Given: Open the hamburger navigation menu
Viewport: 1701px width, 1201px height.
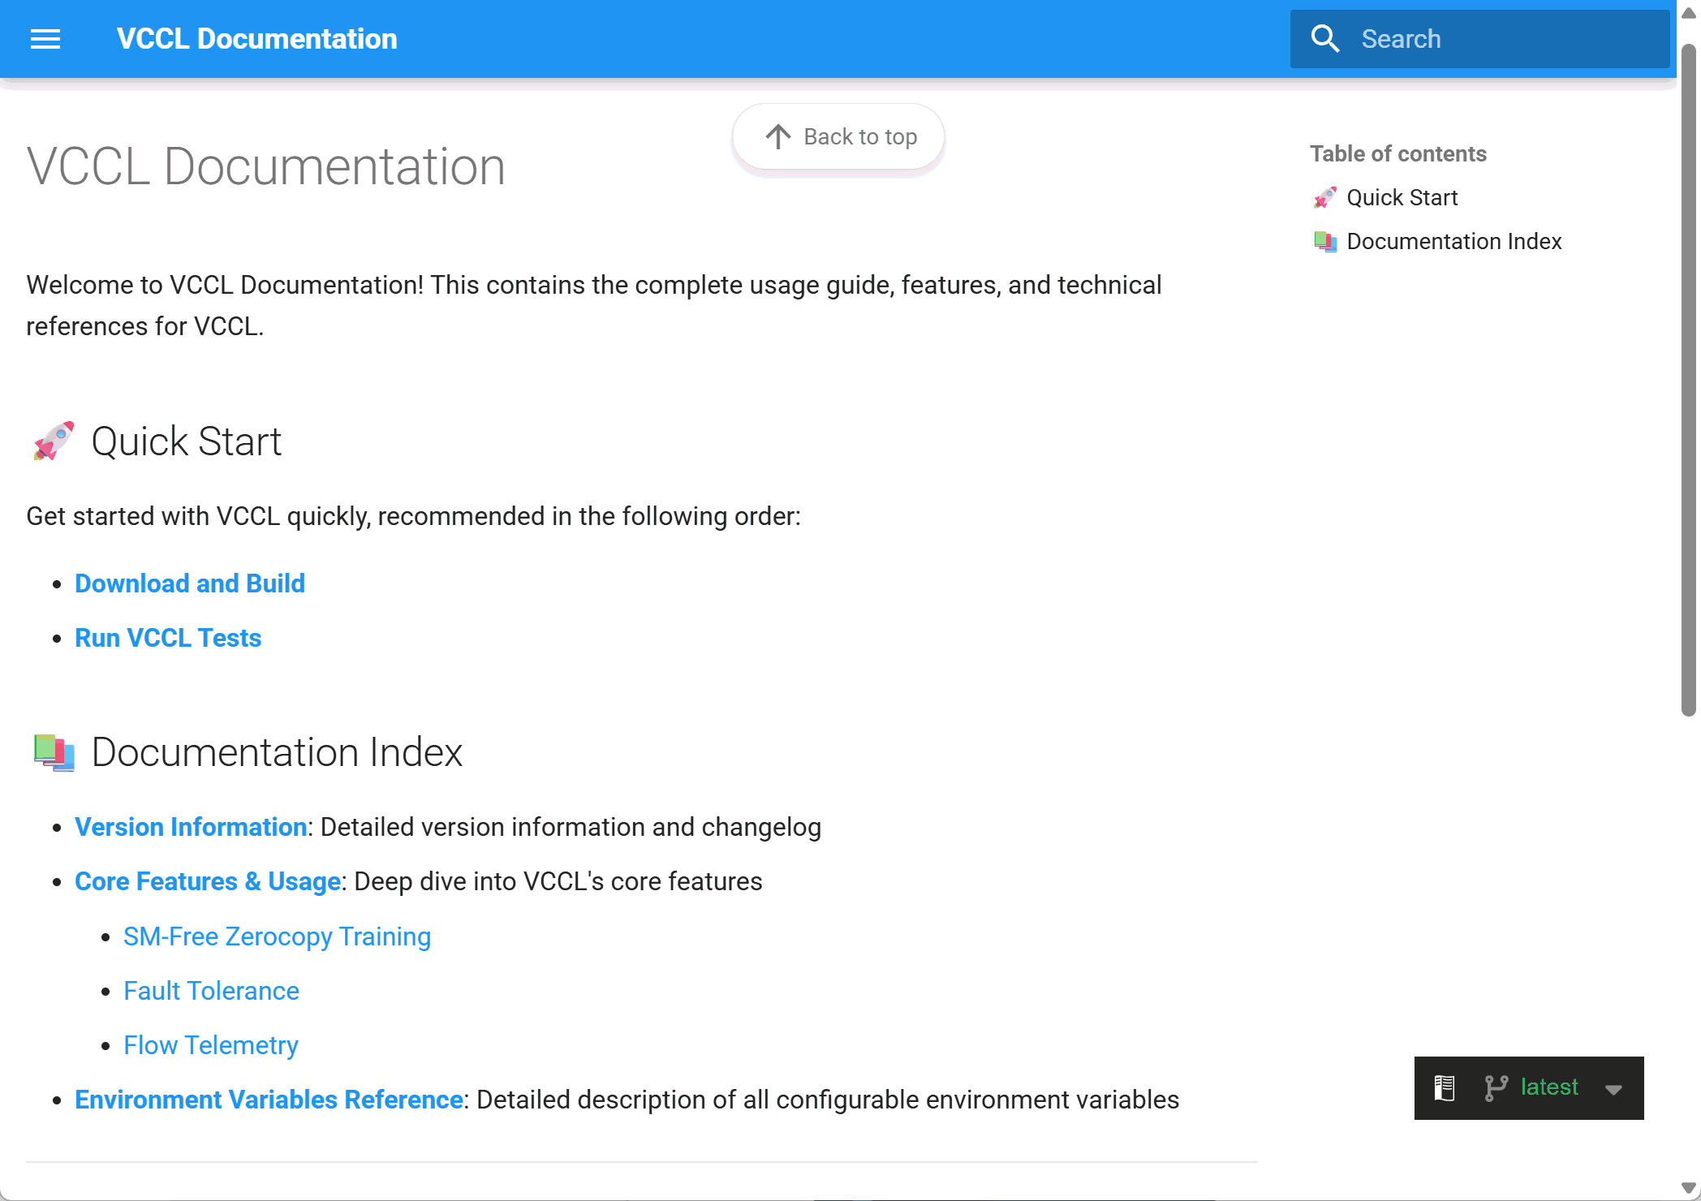Looking at the screenshot, I should tap(45, 39).
